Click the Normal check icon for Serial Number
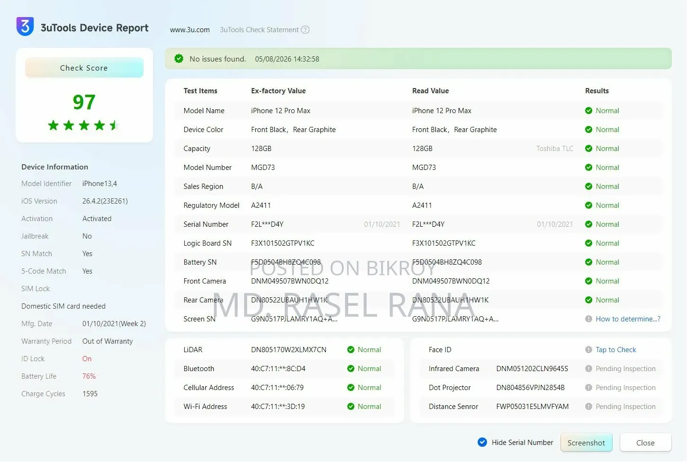 pyautogui.click(x=588, y=224)
